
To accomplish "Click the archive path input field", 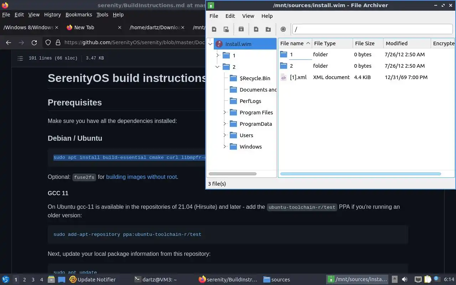I will pyautogui.click(x=372, y=29).
